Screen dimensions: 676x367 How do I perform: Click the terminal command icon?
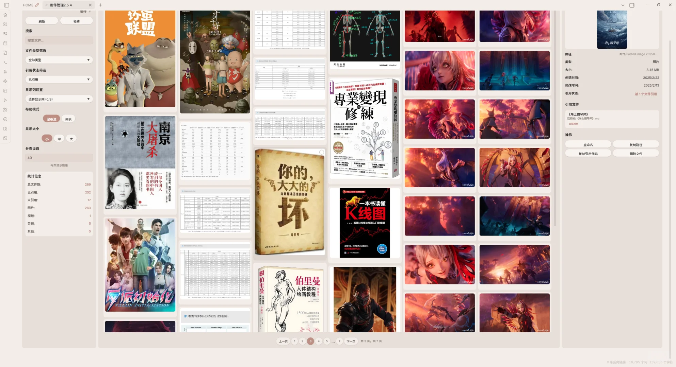5,62
